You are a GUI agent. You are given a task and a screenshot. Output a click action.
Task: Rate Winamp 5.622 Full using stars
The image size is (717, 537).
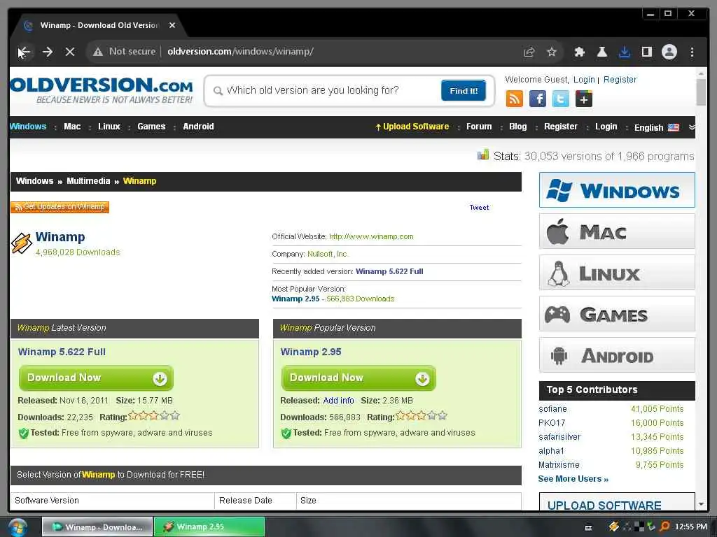[x=154, y=415]
